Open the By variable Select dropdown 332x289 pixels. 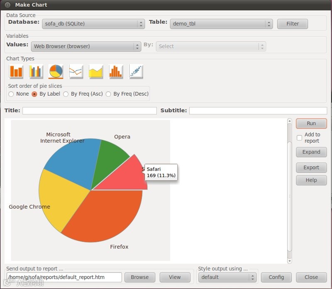point(211,47)
